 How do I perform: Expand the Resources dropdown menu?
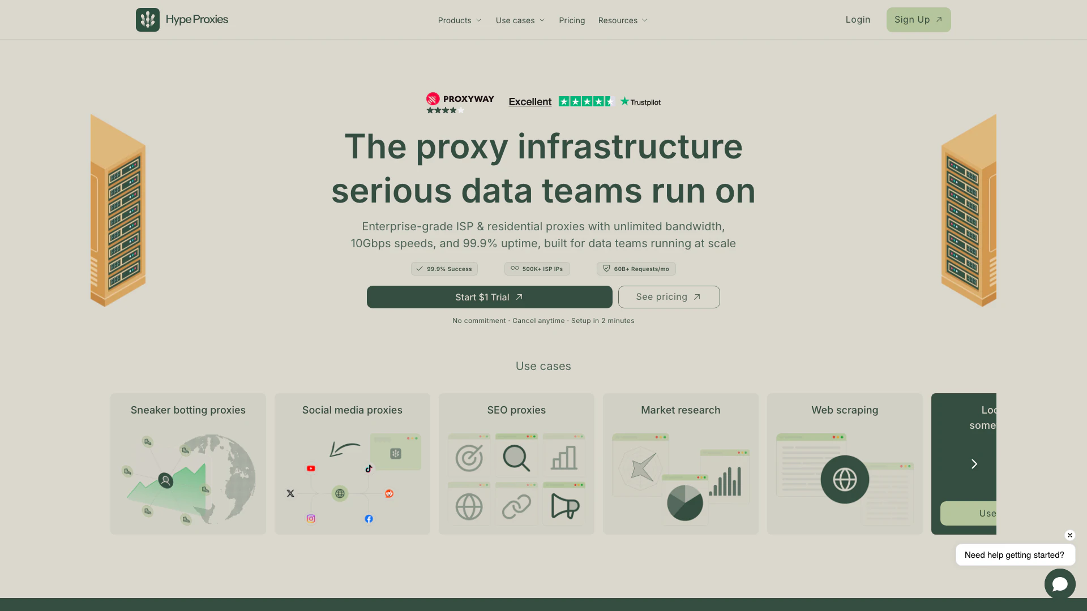pos(623,20)
